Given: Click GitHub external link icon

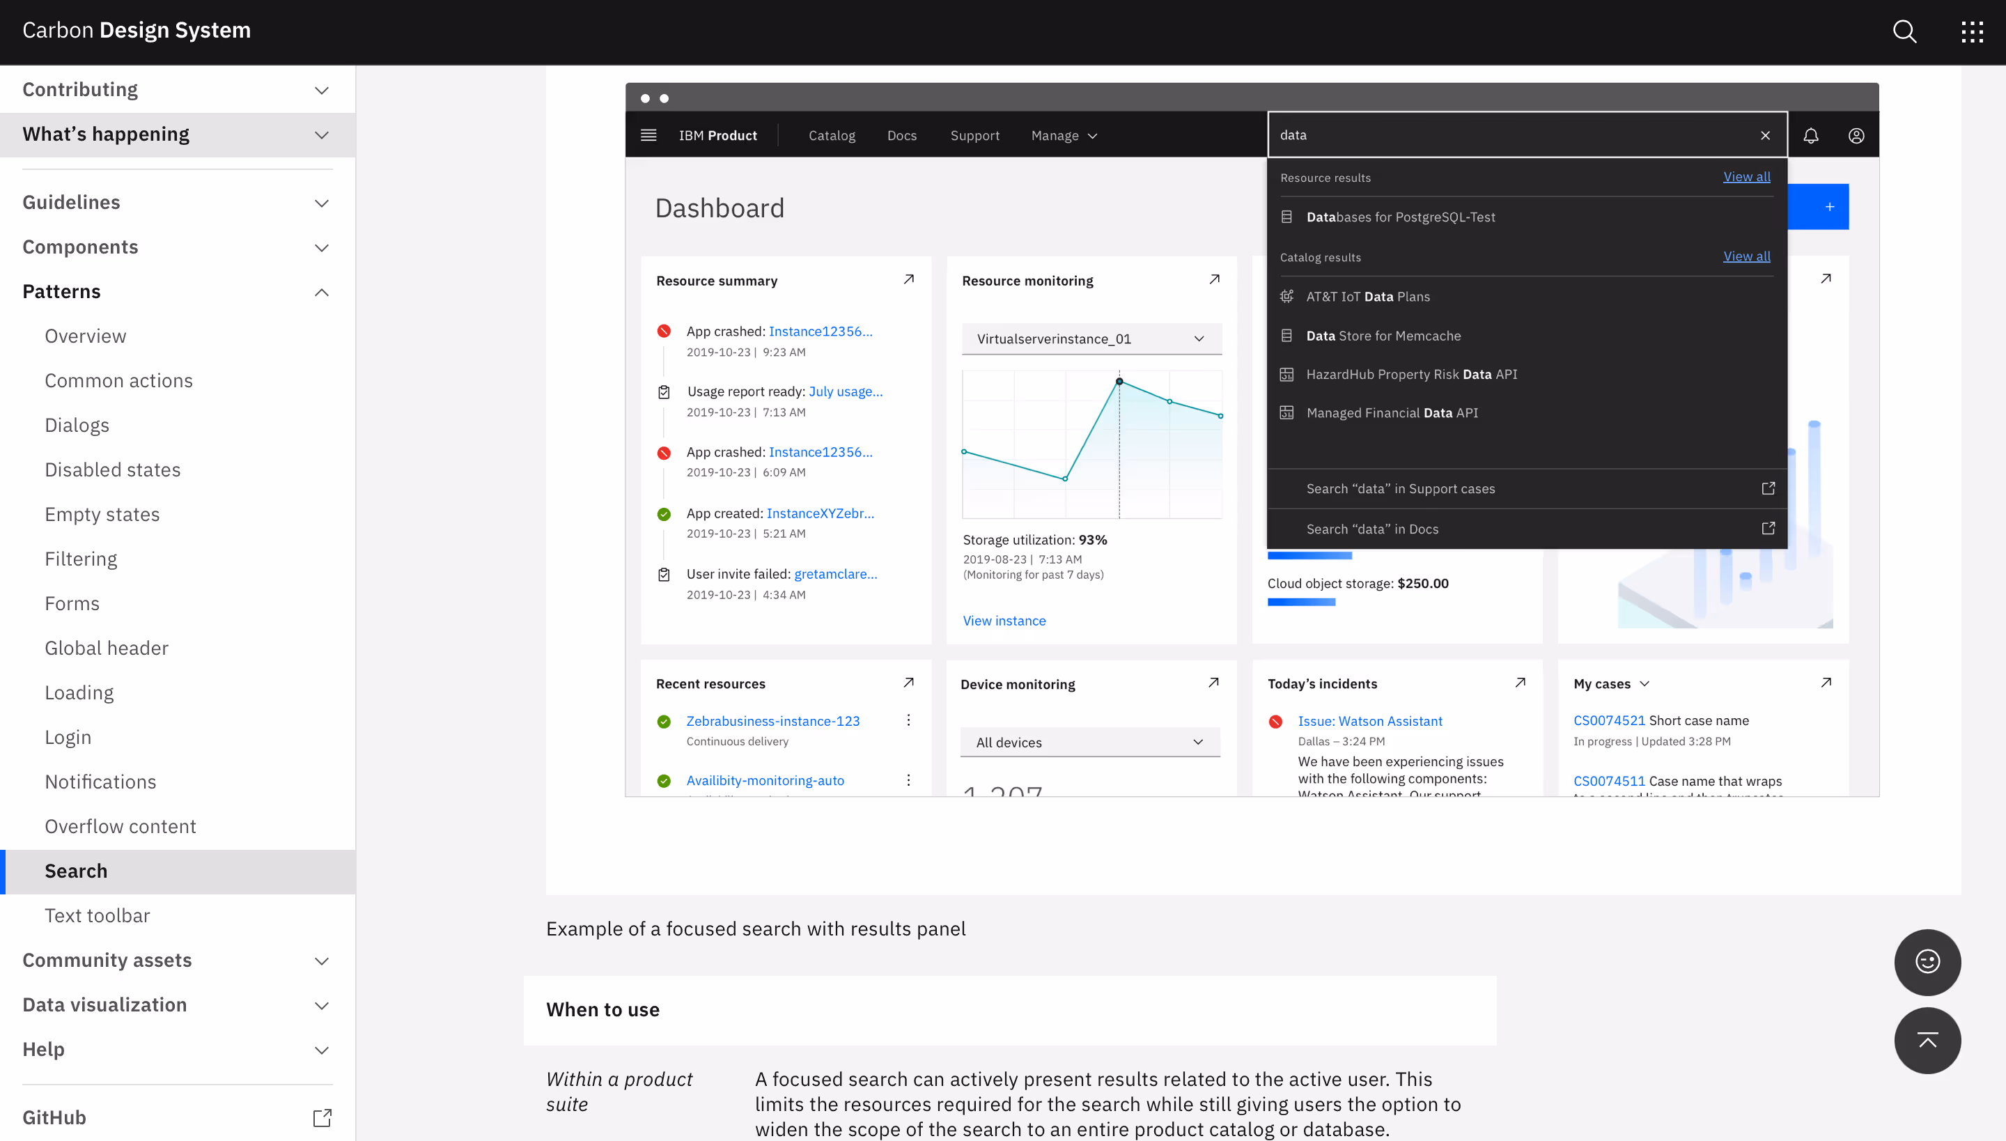Looking at the screenshot, I should pyautogui.click(x=322, y=1117).
